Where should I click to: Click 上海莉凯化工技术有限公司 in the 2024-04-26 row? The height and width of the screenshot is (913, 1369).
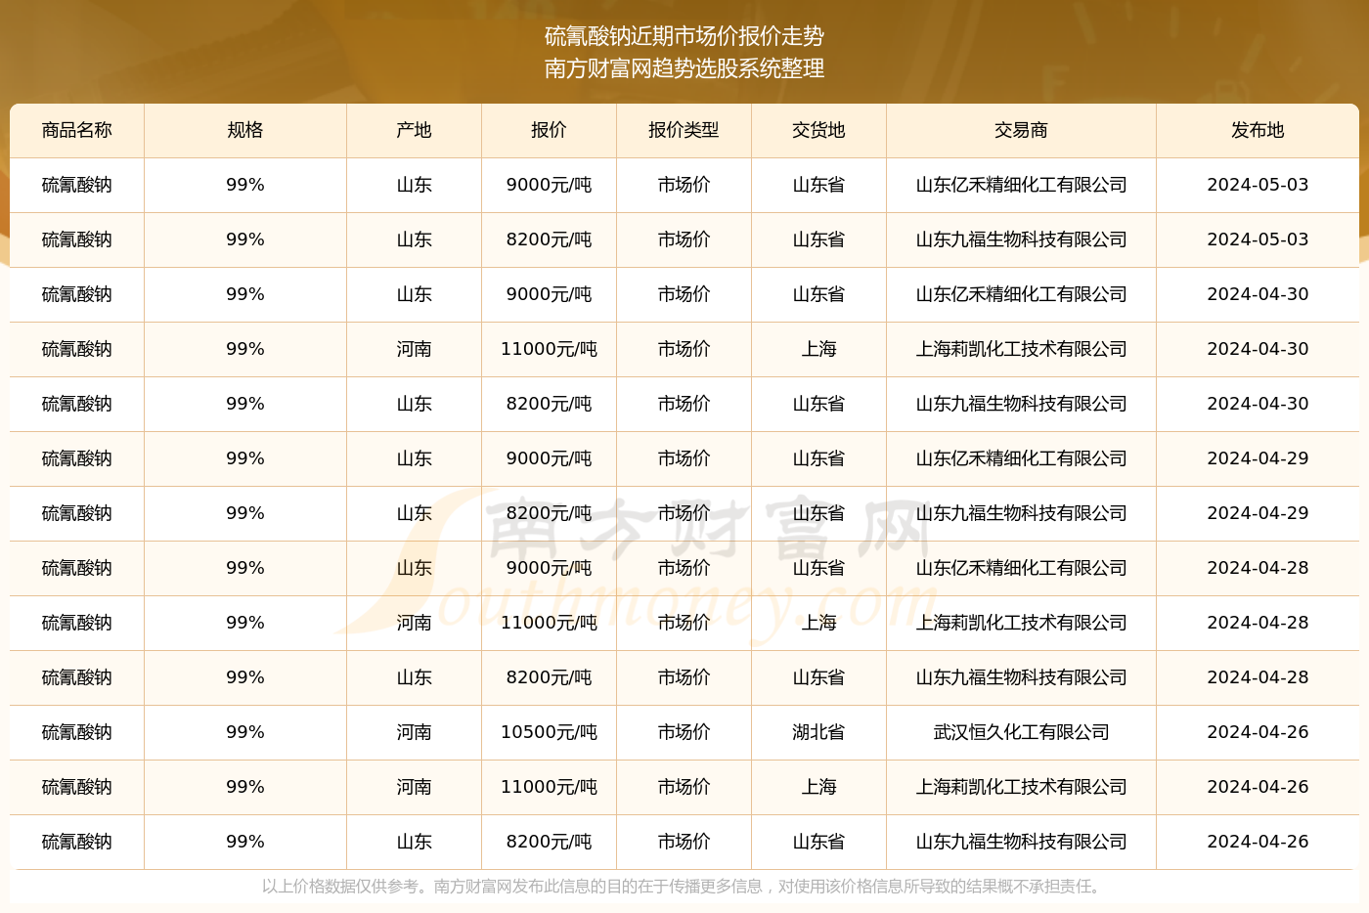click(1022, 787)
